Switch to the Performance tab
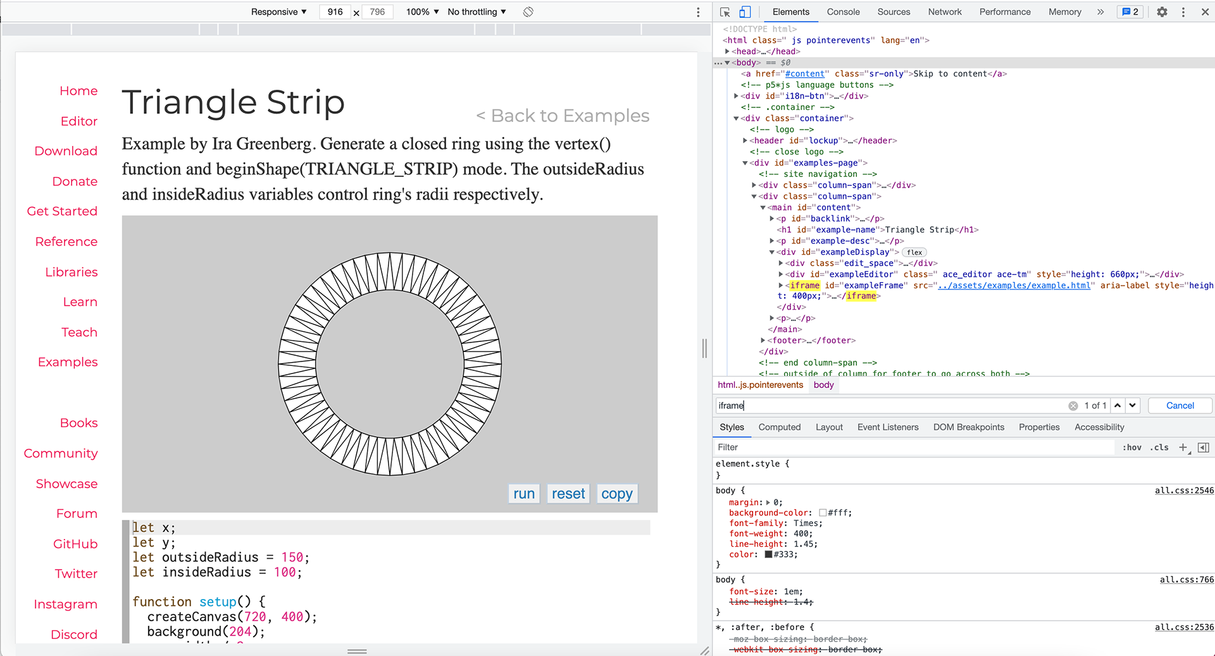Screen dimensions: 1215x656 click(x=1005, y=12)
